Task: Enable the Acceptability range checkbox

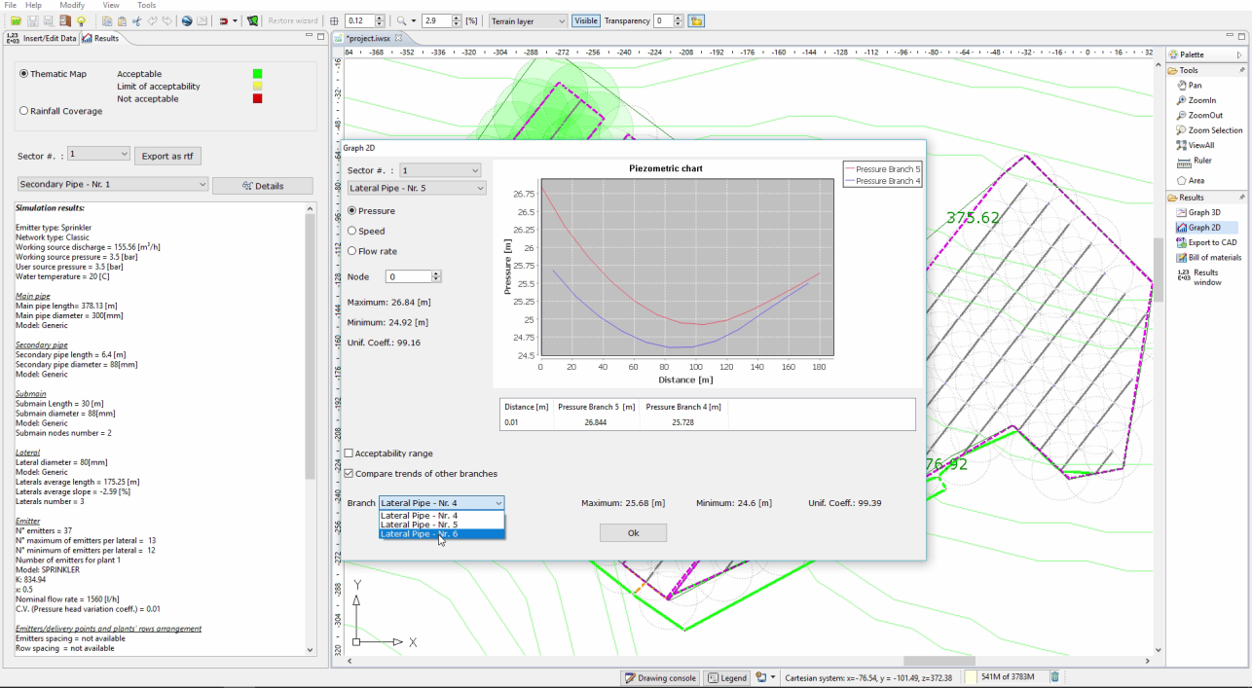Action: click(350, 453)
